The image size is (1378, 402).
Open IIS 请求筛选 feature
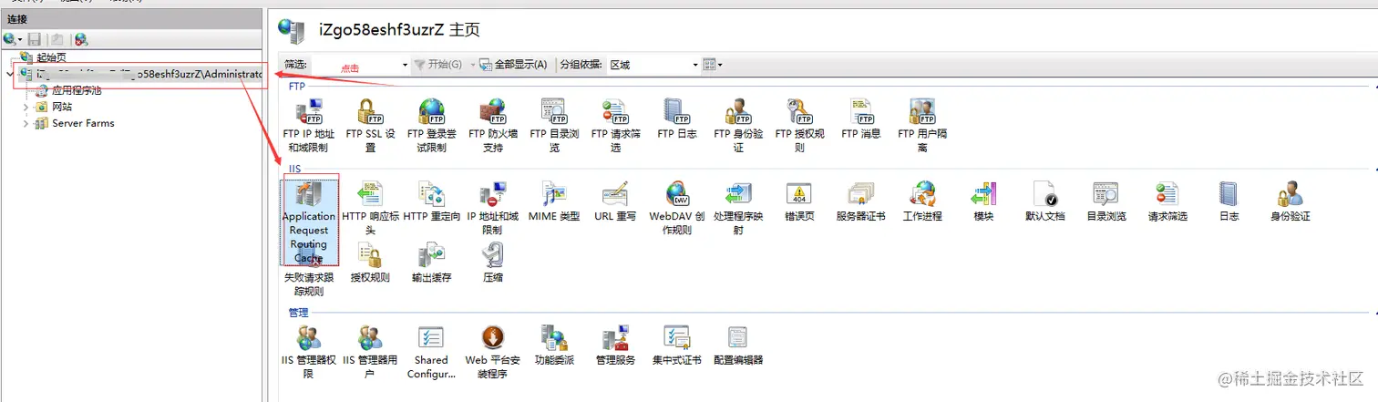pos(1167,201)
